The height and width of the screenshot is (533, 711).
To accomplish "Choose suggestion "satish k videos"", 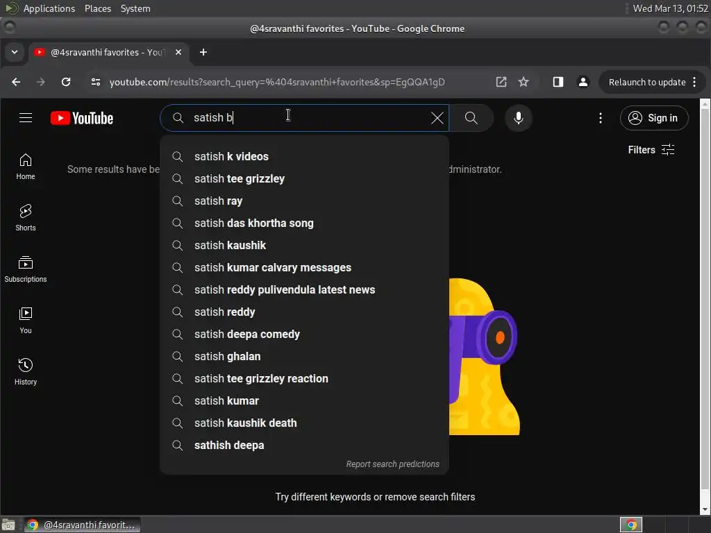I will 304,156.
